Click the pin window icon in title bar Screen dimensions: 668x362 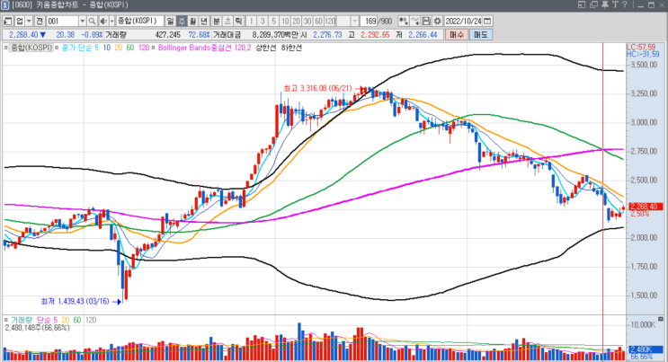click(604, 4)
